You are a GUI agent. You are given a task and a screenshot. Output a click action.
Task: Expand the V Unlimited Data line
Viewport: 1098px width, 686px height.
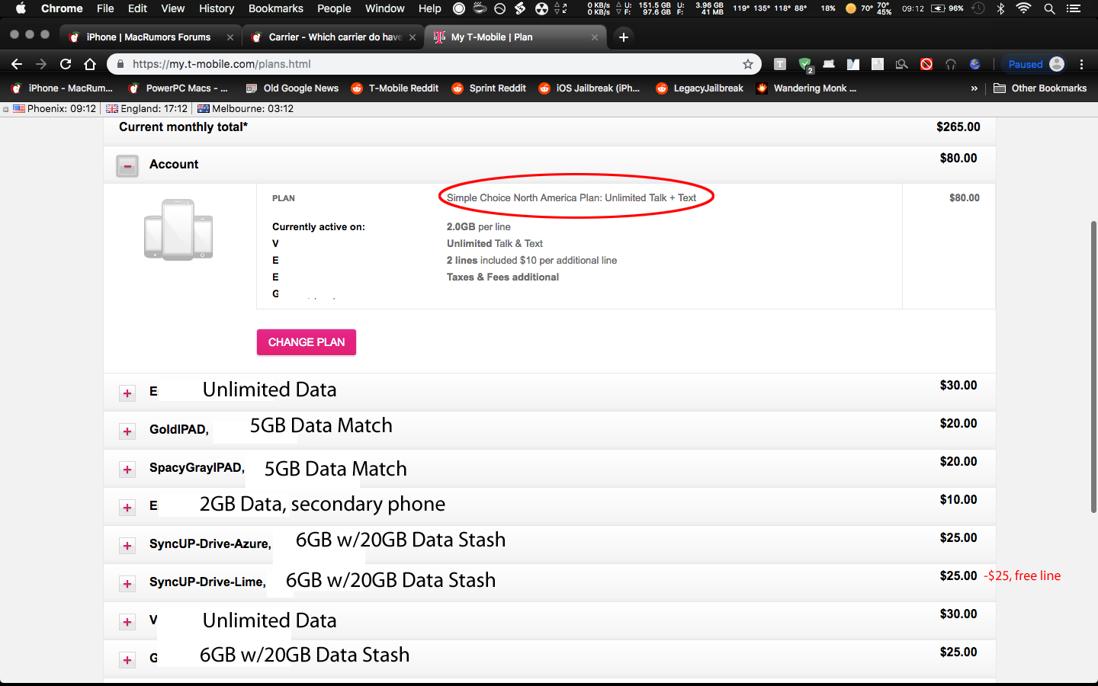point(127,622)
